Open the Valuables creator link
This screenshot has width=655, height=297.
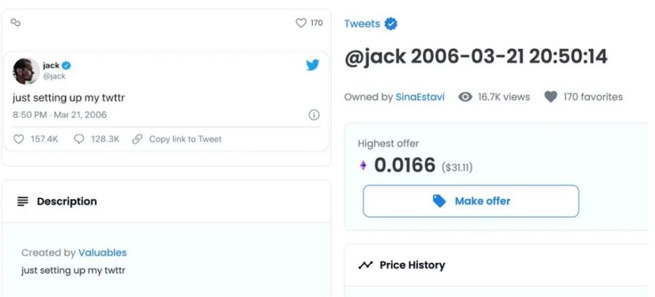click(102, 253)
